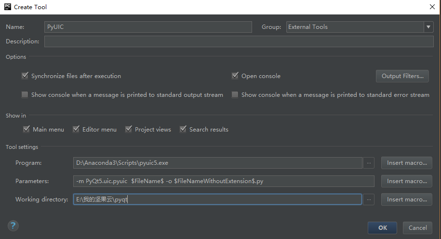Toggle Synchronize files after execution checkbox
This screenshot has height=239, width=441.
click(x=25, y=76)
